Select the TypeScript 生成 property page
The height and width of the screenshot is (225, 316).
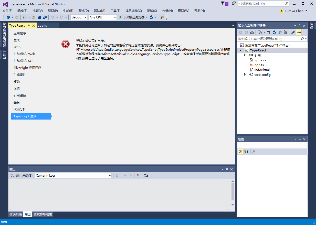point(31,116)
